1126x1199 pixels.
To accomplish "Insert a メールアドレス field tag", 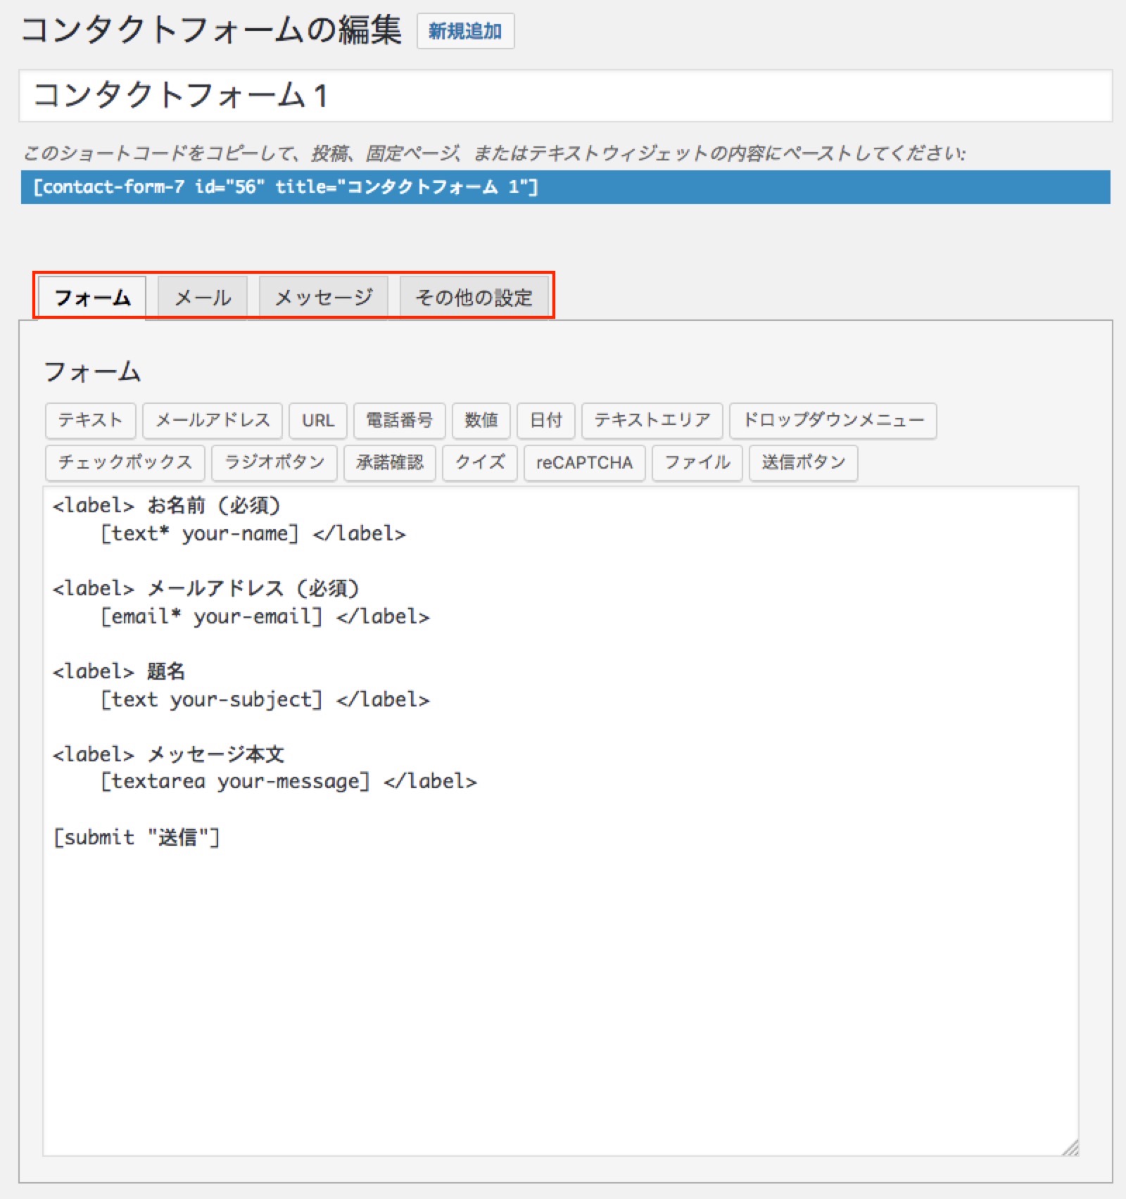I will [213, 421].
